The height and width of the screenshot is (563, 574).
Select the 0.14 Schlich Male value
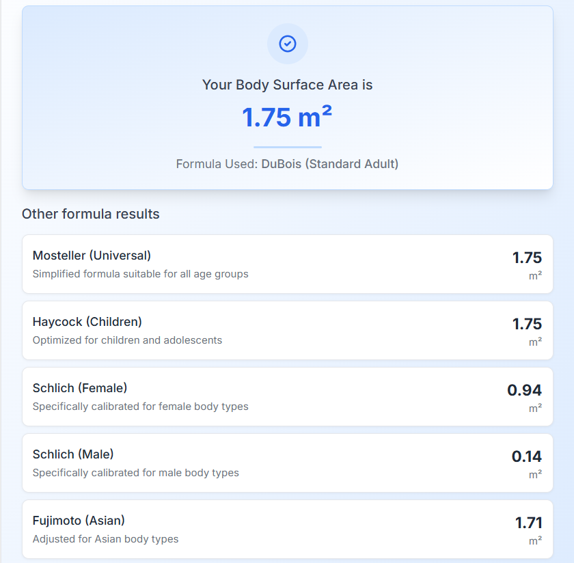pos(527,456)
